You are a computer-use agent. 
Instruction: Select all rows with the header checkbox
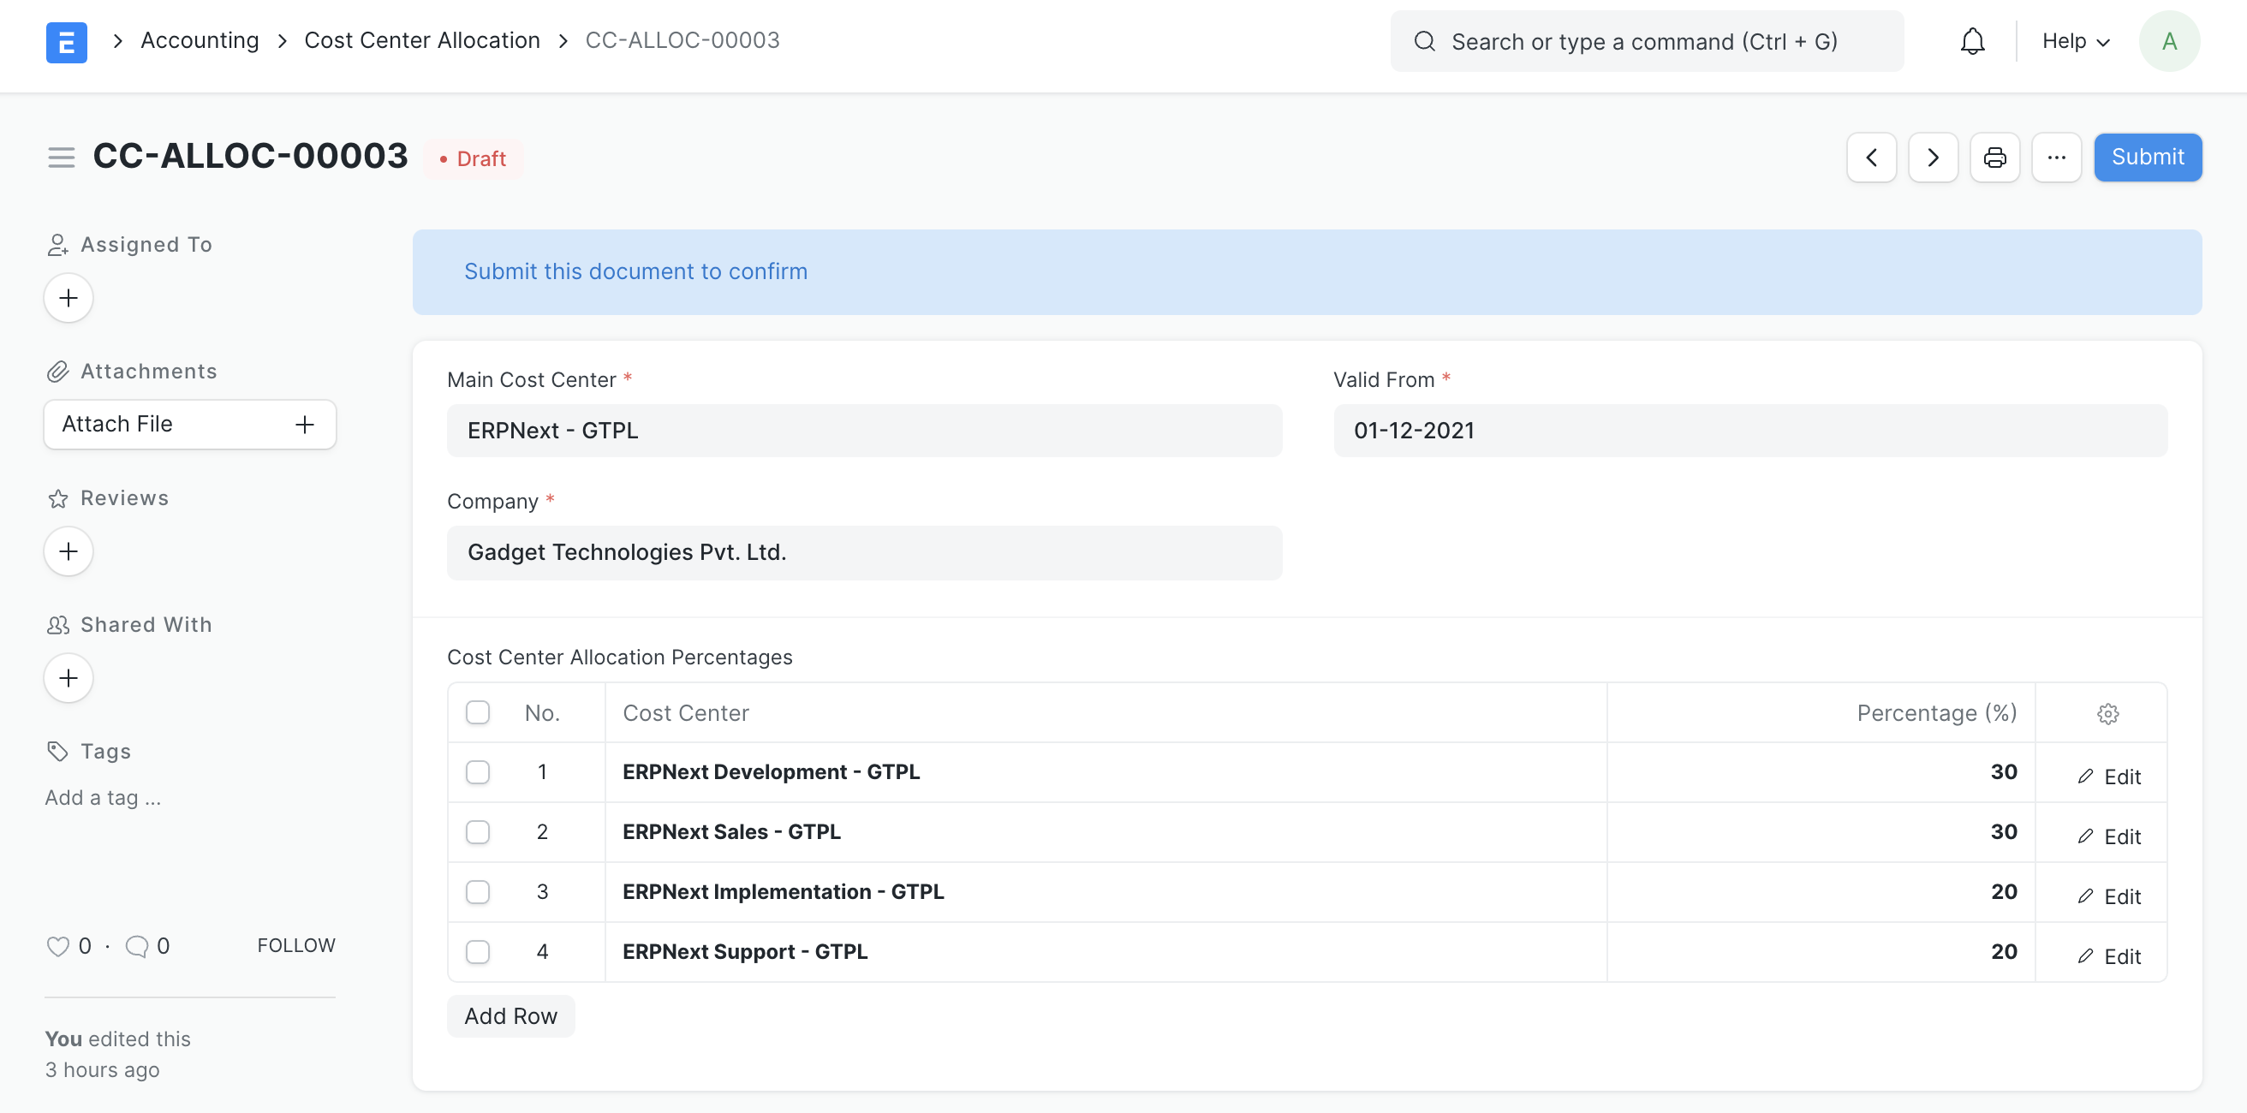point(478,711)
